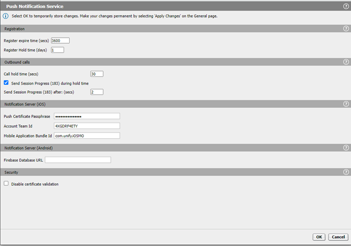The height and width of the screenshot is (246, 351).
Task: Confirm changes with the OK button
Action: (x=319, y=237)
